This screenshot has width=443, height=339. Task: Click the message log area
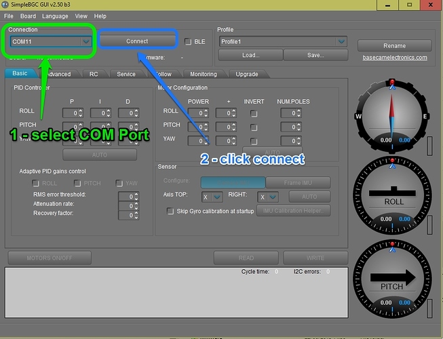(x=176, y=292)
